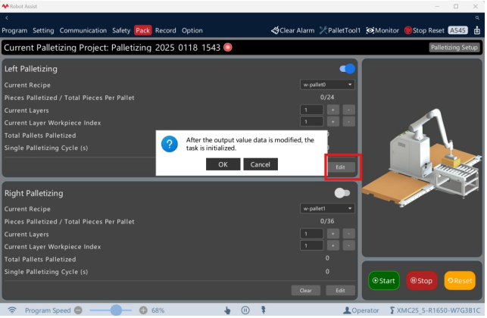
Task: Open the Record menu
Action: (166, 30)
